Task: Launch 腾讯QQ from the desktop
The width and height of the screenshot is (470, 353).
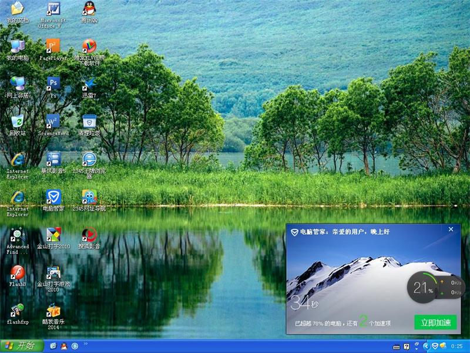Action: [x=89, y=9]
